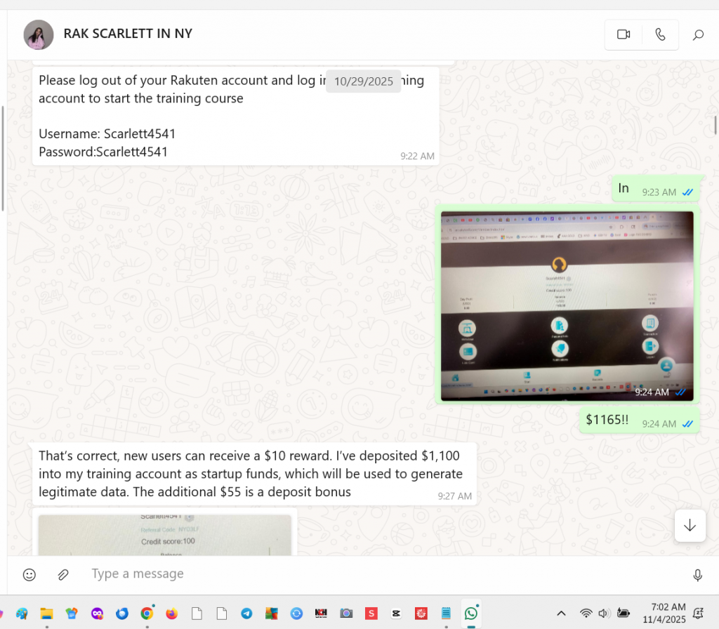Open search in the conversation

(698, 34)
